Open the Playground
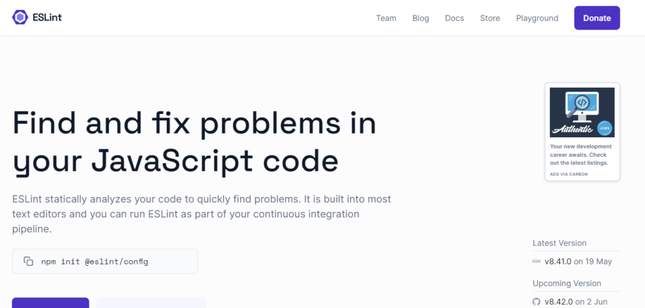 pyautogui.click(x=537, y=18)
